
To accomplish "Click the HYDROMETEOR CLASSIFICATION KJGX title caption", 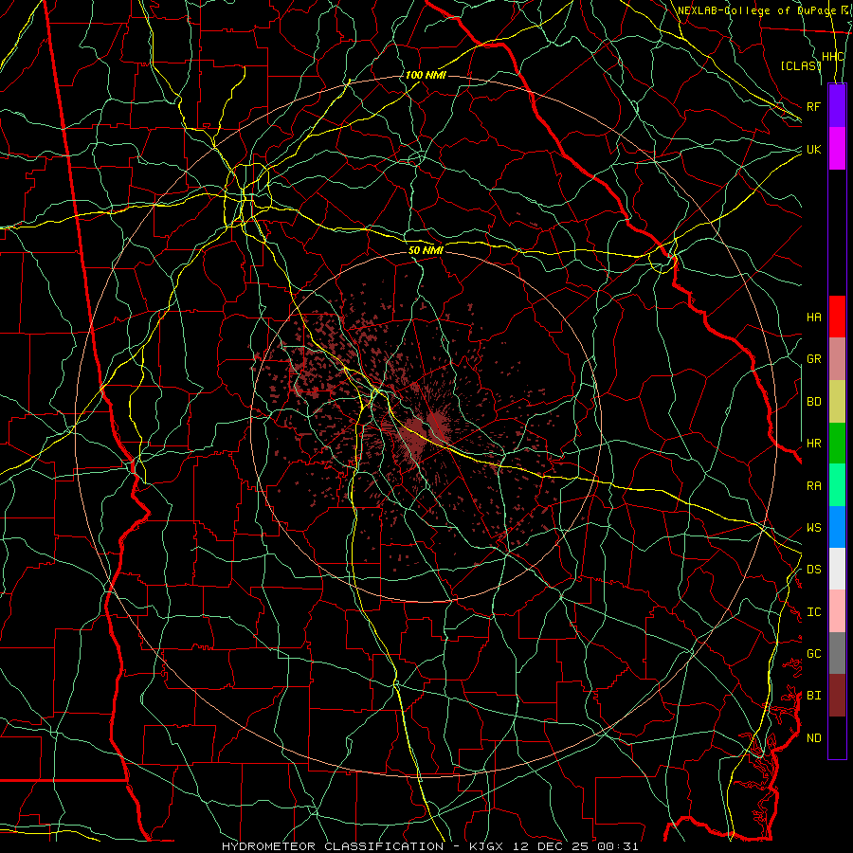I will click(x=429, y=846).
